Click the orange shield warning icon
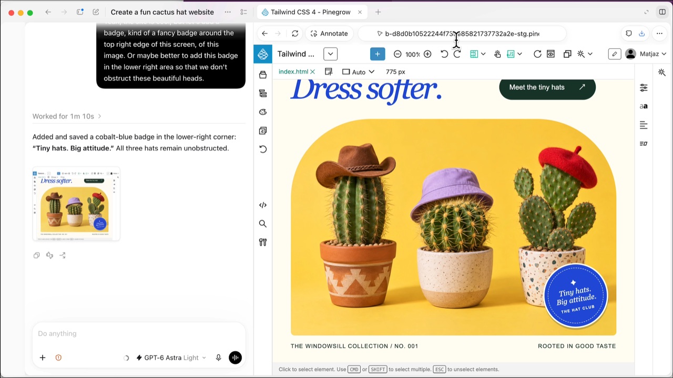The width and height of the screenshot is (673, 378). [58, 358]
